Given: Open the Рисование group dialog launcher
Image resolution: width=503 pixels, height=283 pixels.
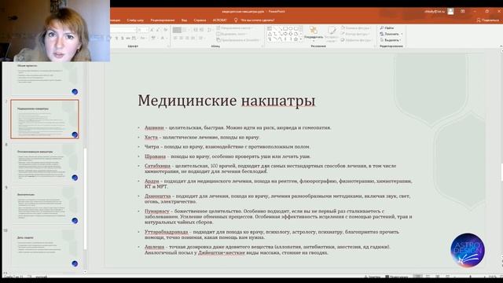Looking at the screenshot, I should pos(374,46).
